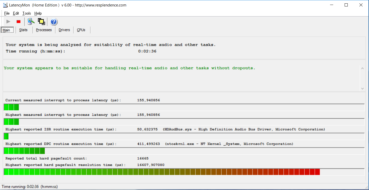Click the LatencyMon app icon in title bar

(5, 5)
